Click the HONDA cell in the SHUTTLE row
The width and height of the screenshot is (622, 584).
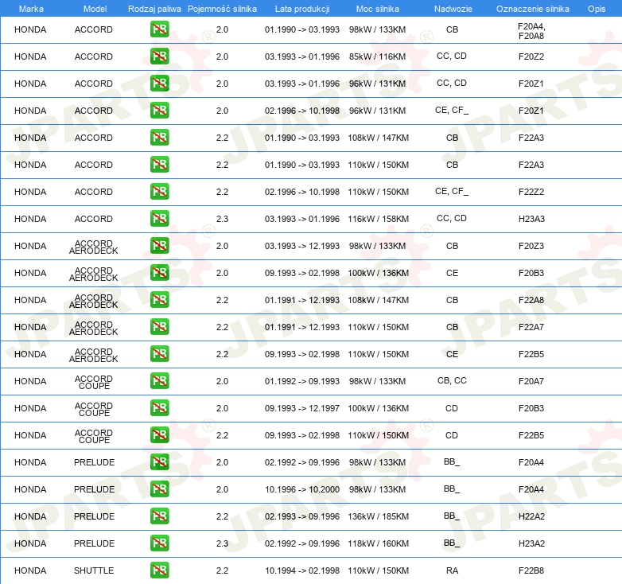click(x=30, y=570)
